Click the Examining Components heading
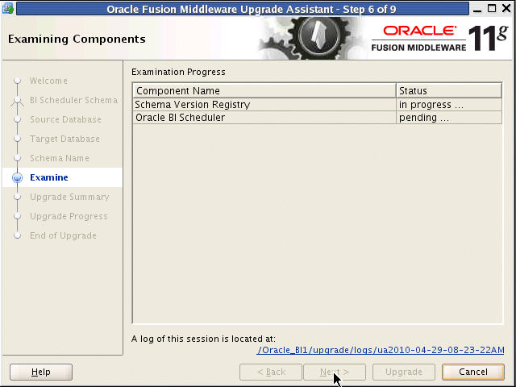Viewport: 516px width, 387px height. [x=77, y=40]
